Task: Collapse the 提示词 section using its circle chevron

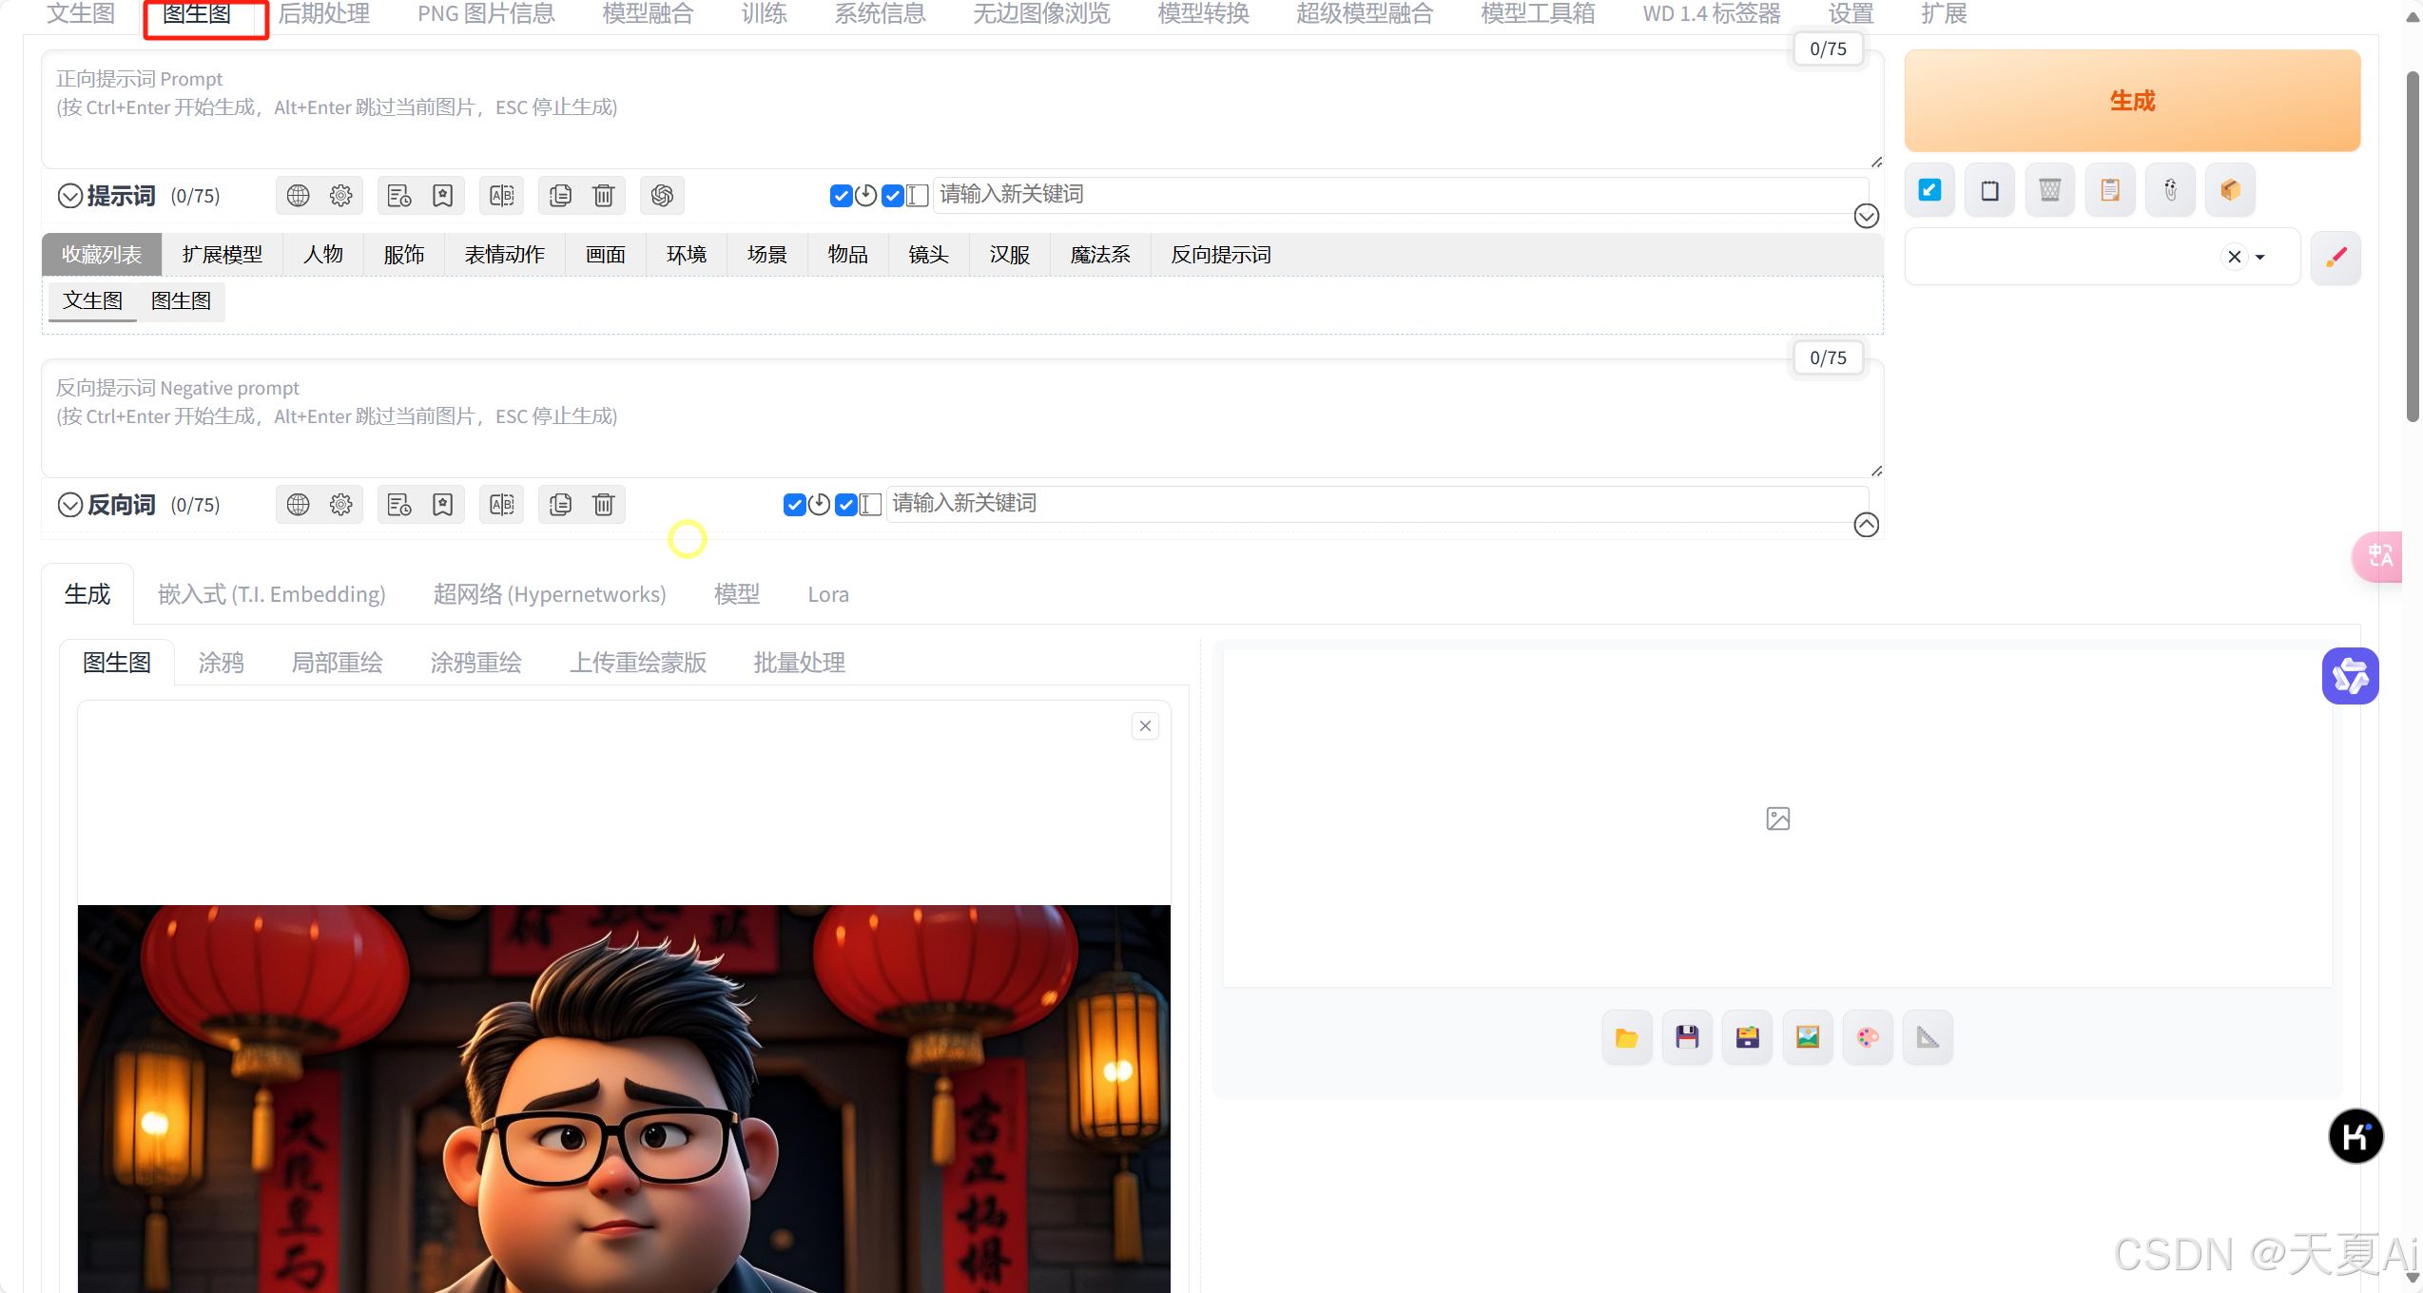Action: [70, 196]
